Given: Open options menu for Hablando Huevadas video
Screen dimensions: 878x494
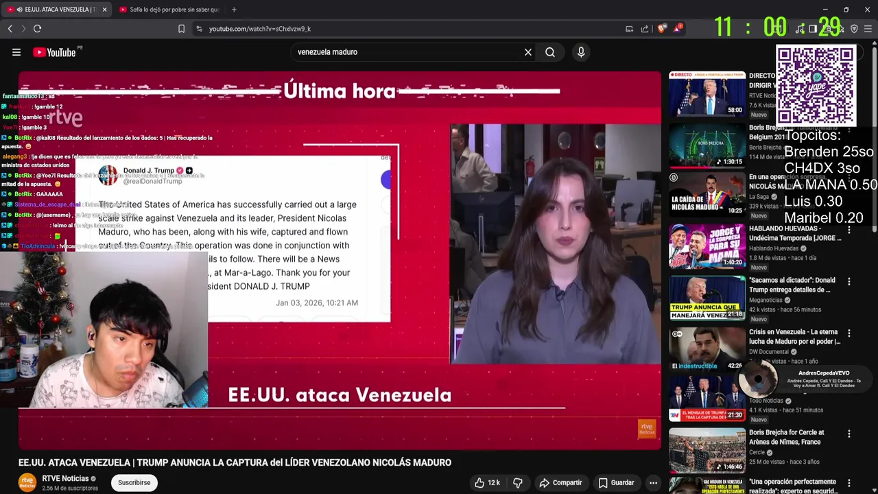Looking at the screenshot, I should coord(849,229).
